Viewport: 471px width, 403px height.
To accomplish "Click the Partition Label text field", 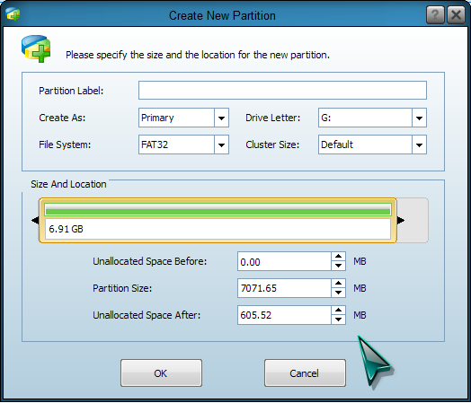I will [x=282, y=91].
